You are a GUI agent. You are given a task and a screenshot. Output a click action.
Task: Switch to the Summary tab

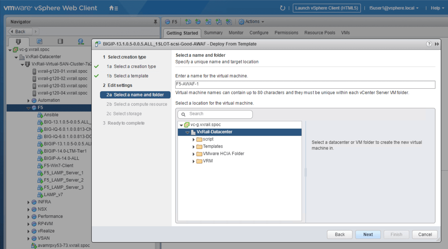[213, 33]
